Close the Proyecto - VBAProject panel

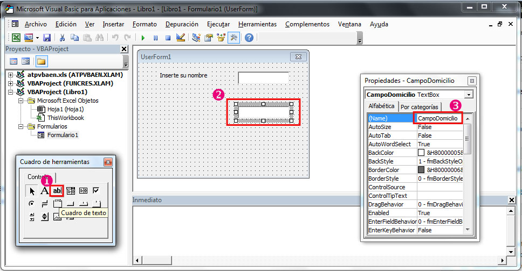point(124,49)
